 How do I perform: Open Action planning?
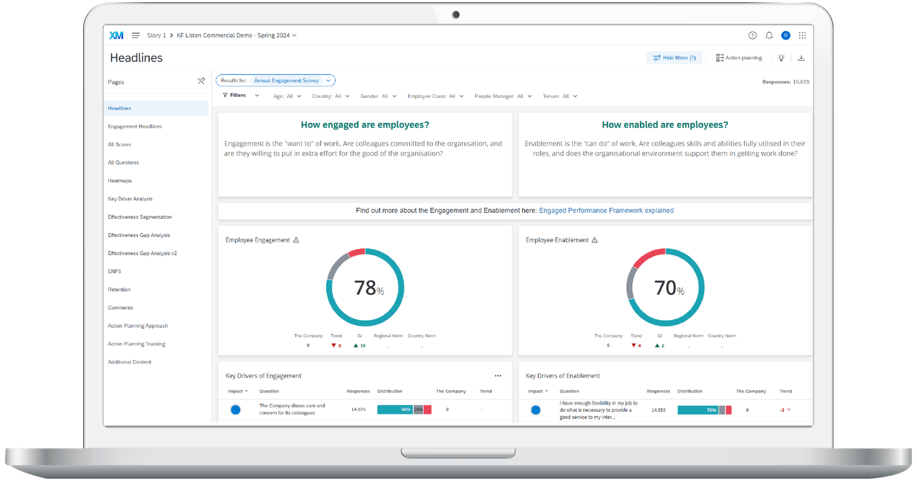coord(739,58)
